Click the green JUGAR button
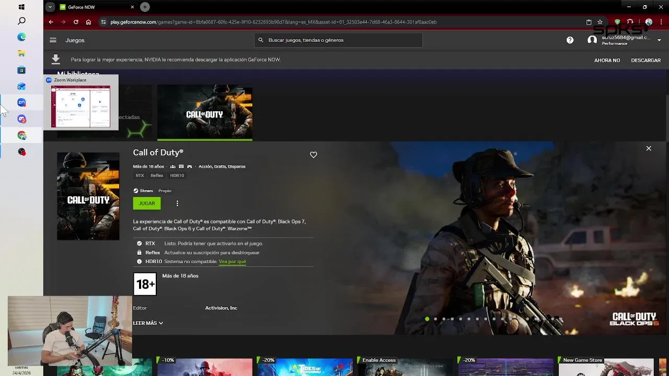Screen dimensions: 669x376 tap(147, 203)
